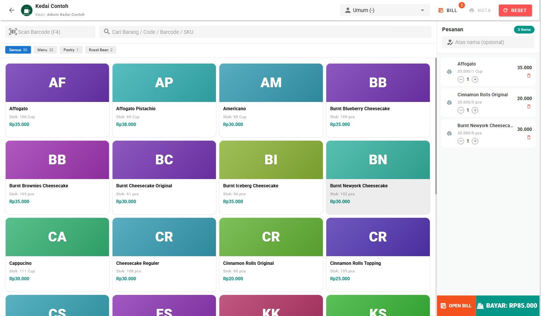Filter products by Menu category
Screen dimensions: 541x316
click(45, 50)
